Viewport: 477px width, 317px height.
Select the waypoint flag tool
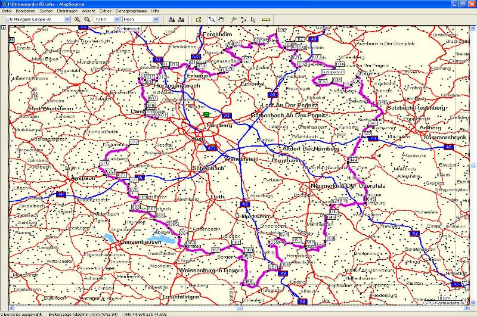pos(234,19)
